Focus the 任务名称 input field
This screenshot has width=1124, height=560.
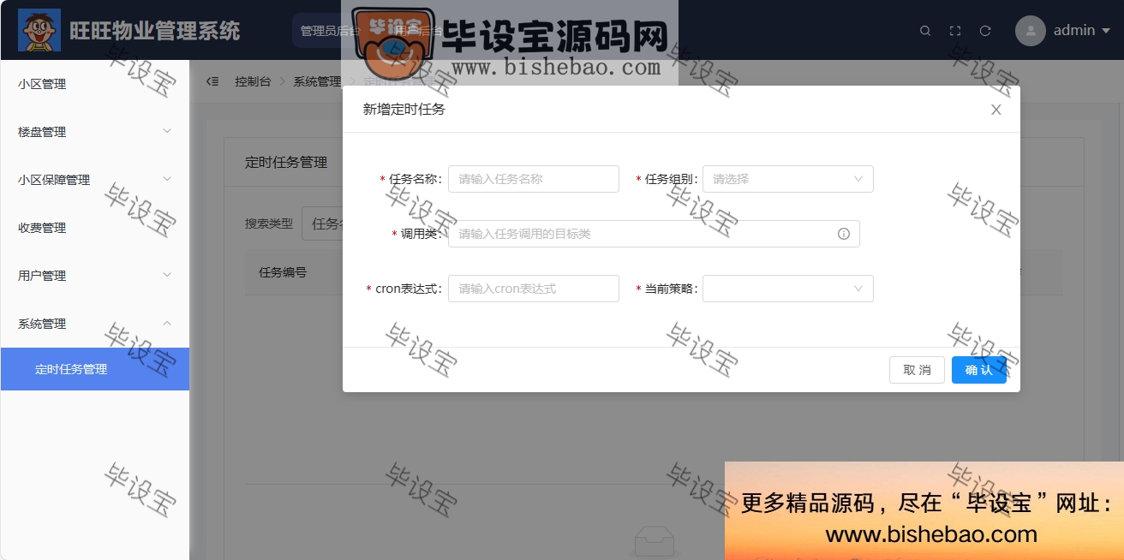point(533,179)
